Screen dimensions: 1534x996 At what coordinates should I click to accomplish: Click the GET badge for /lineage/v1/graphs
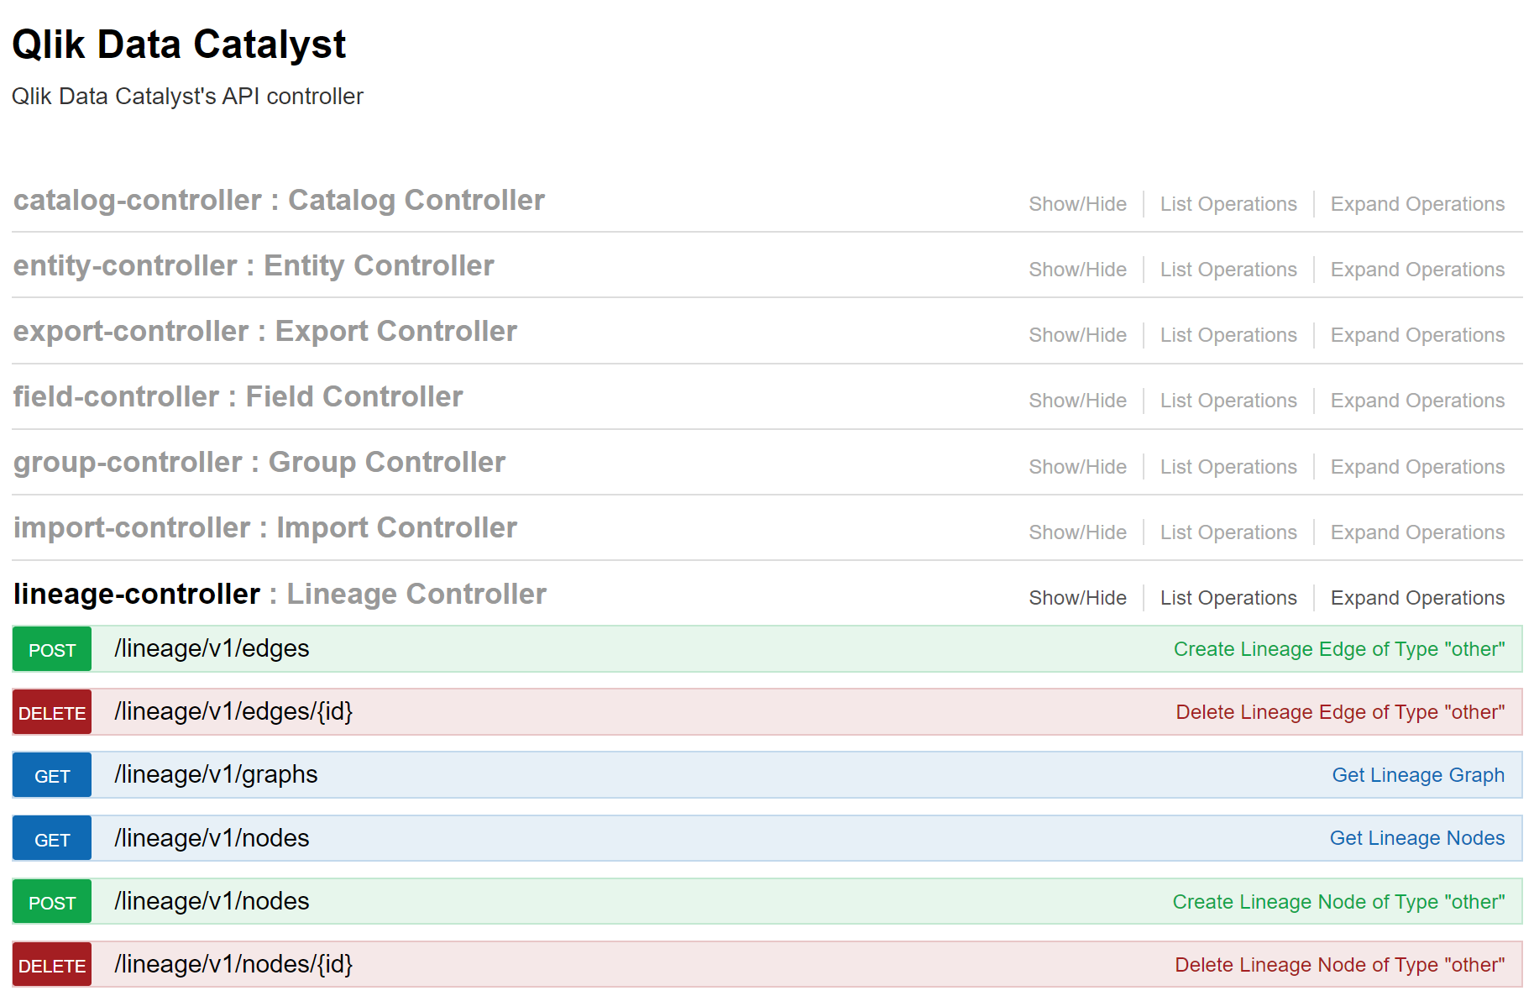(51, 774)
